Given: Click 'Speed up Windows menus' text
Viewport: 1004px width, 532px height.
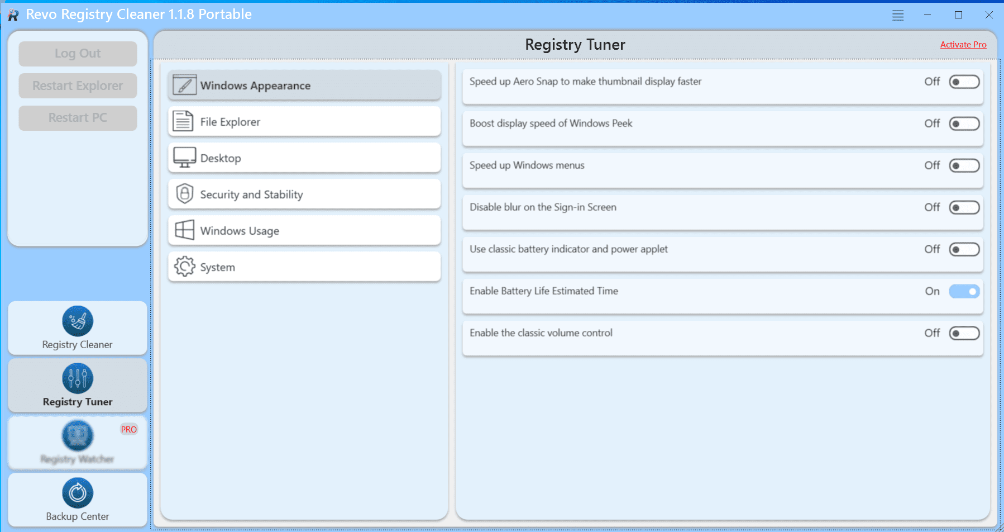Looking at the screenshot, I should (x=527, y=165).
